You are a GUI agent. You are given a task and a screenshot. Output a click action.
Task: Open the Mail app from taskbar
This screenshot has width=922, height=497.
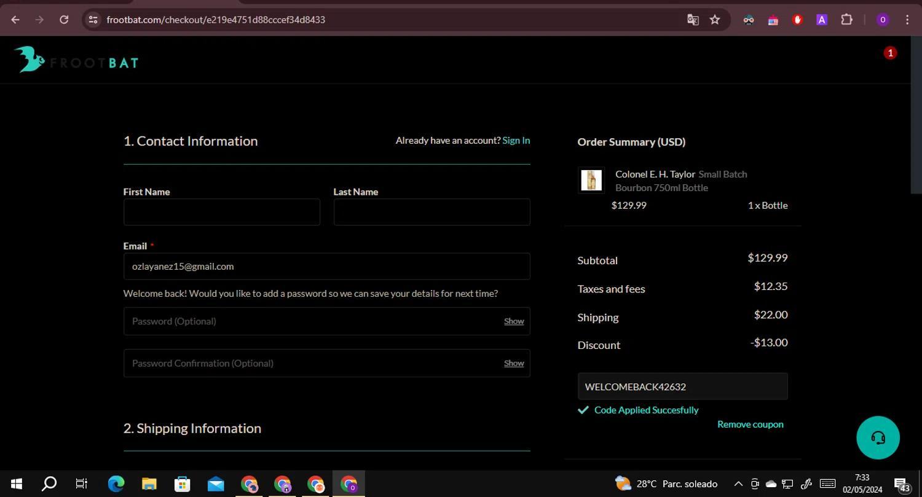[x=216, y=484]
